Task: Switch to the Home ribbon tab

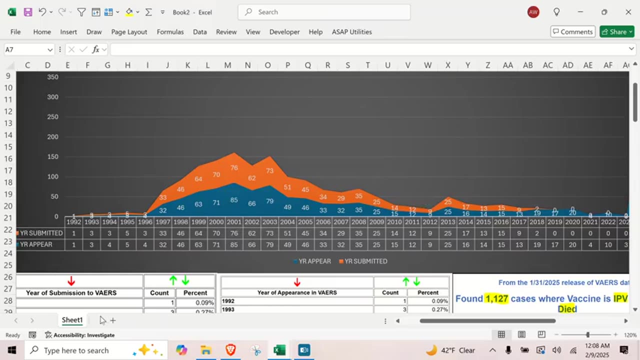Action: 42,31
